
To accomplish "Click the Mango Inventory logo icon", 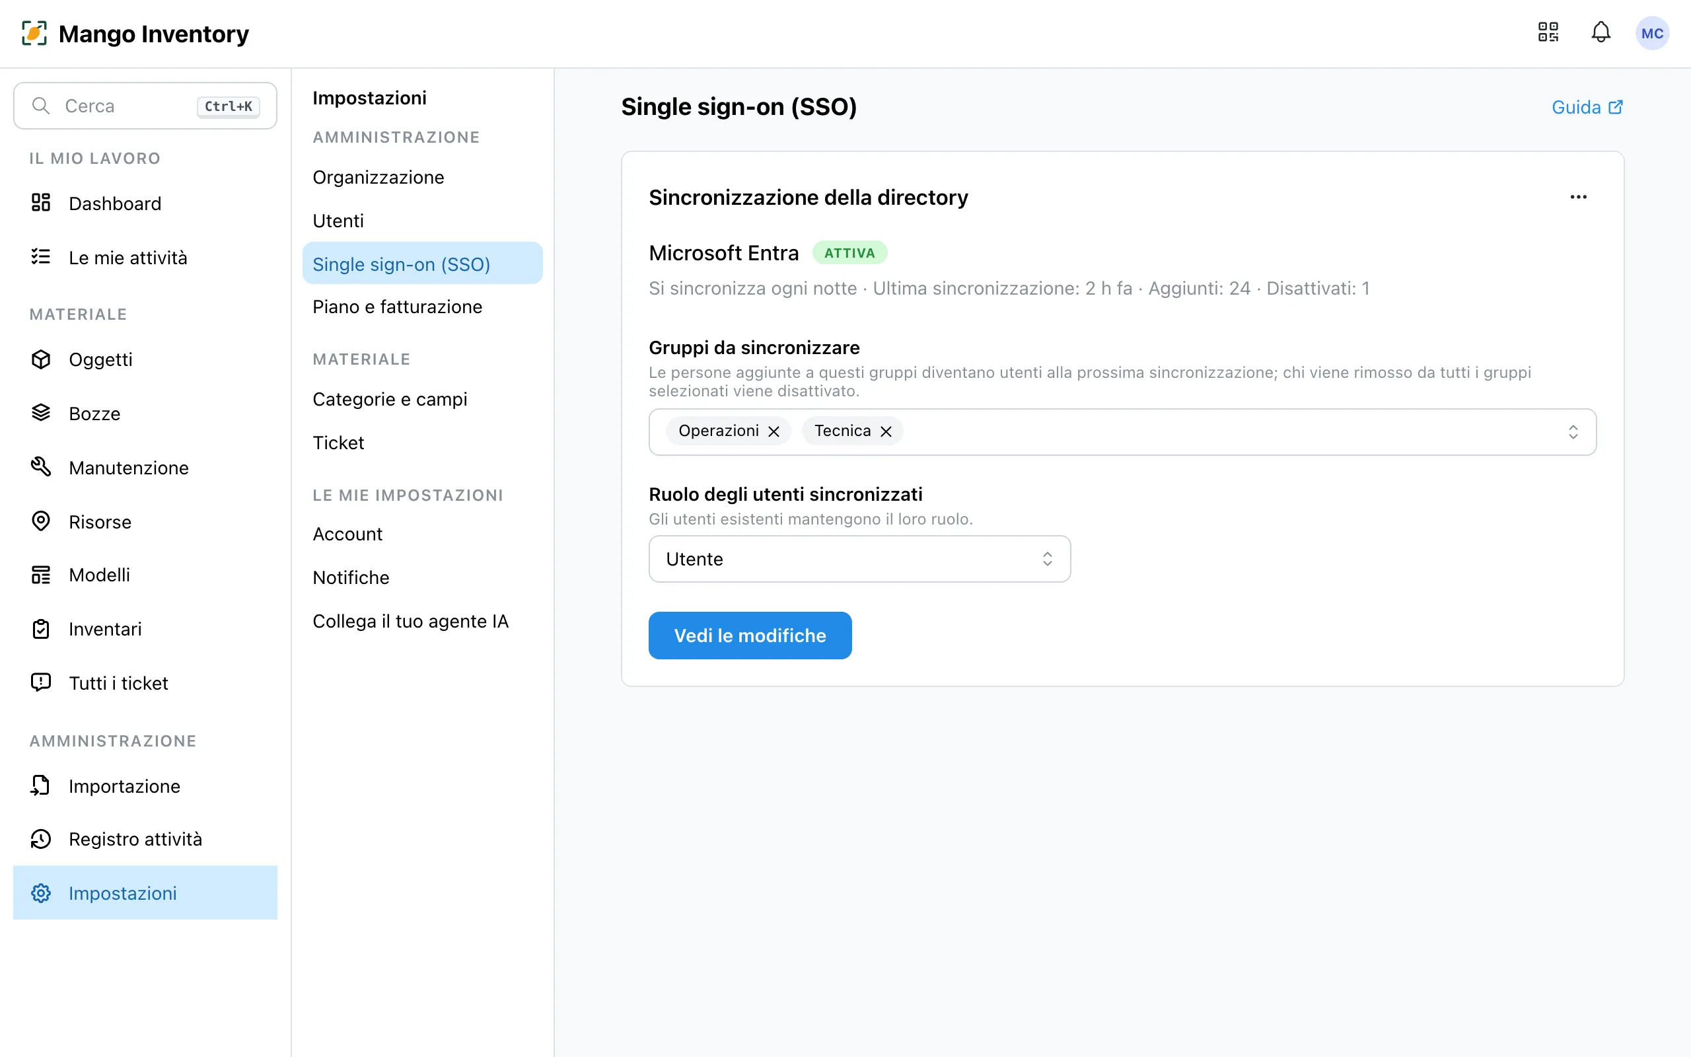I will tap(34, 33).
